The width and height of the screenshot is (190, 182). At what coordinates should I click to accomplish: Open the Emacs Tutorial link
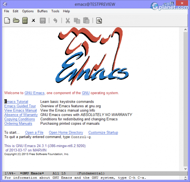coord(16,102)
